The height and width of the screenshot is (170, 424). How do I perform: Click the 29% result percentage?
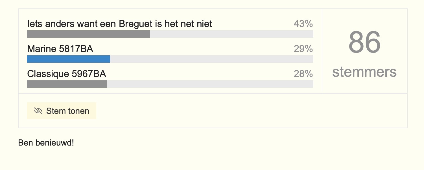click(x=303, y=49)
